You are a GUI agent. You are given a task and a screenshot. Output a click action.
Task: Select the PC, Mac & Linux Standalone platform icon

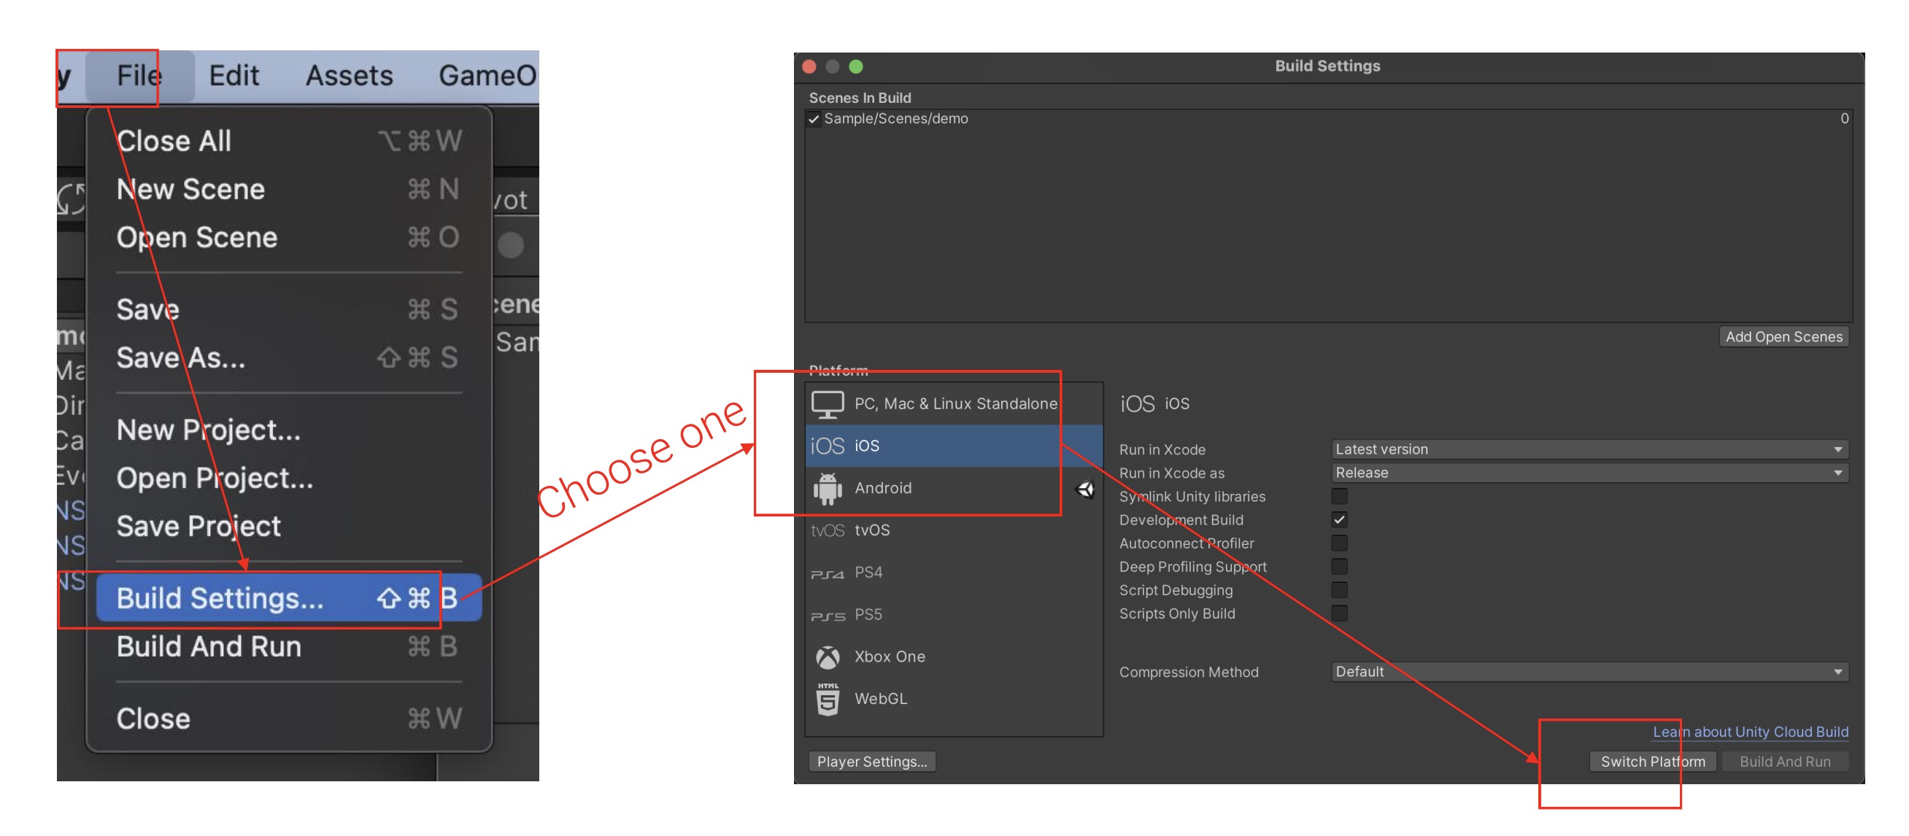[827, 403]
